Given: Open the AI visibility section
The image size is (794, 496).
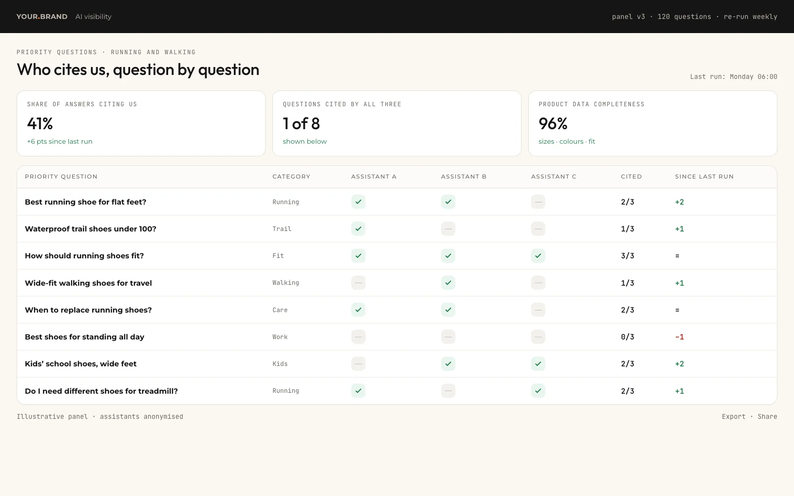Looking at the screenshot, I should [x=94, y=16].
